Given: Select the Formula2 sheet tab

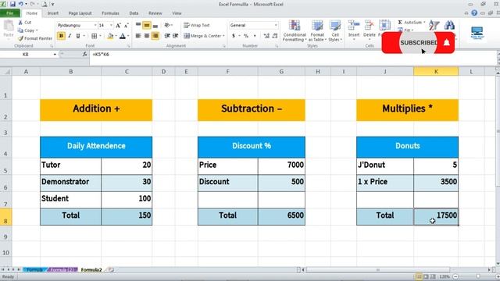Looking at the screenshot, I should 91,269.
